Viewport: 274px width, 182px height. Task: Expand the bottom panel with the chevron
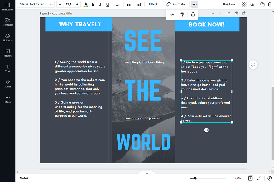[147, 173]
